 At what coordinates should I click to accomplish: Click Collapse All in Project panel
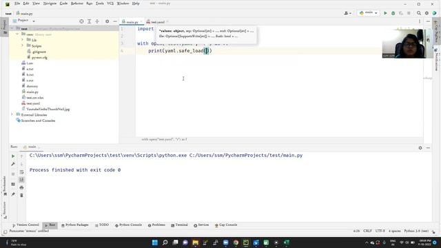(x=97, y=21)
